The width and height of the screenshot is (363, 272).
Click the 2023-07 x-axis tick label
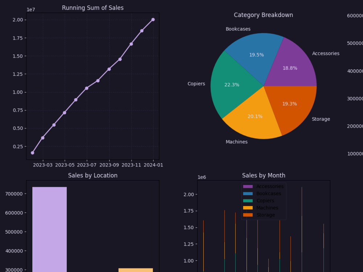coord(87,165)
